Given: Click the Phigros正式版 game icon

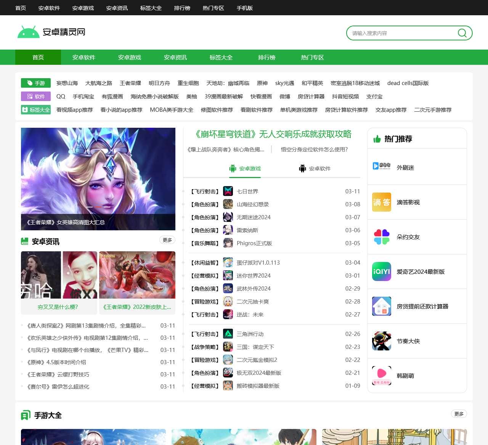Looking at the screenshot, I should tap(228, 243).
